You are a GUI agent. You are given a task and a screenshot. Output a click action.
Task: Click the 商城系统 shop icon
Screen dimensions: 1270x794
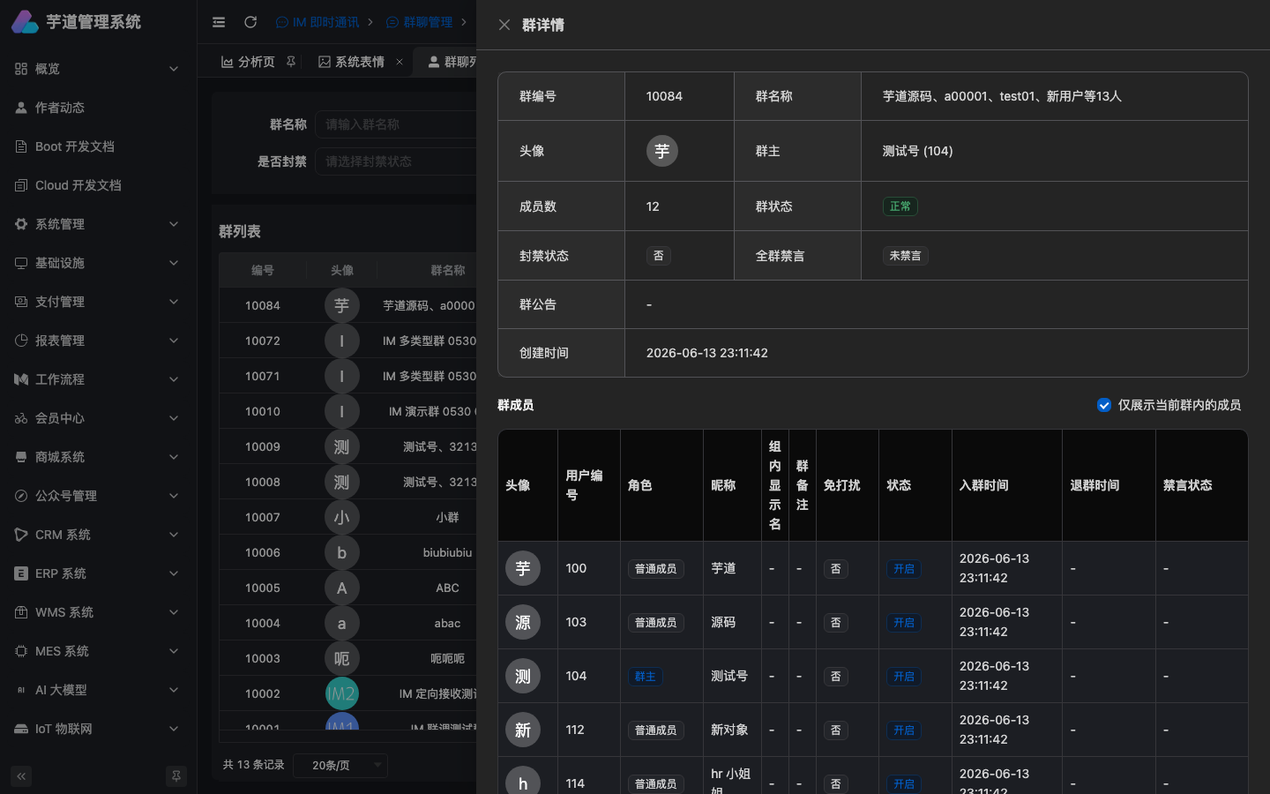coord(21,457)
